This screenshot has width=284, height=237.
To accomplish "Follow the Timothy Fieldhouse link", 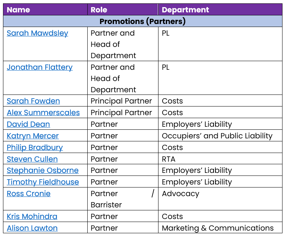I will pyautogui.click(x=43, y=182).
